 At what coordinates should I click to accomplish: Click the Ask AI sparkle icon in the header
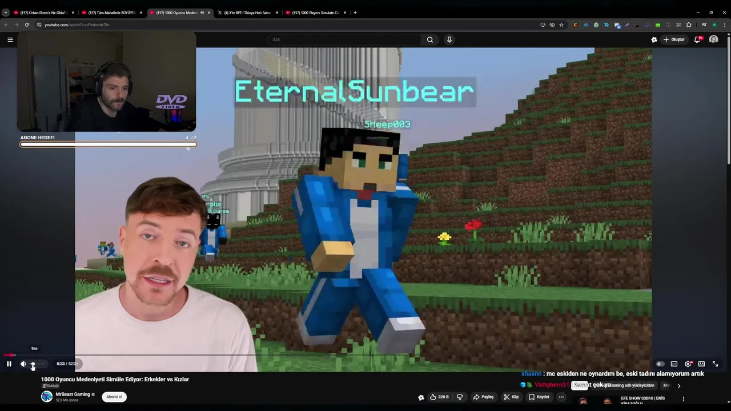pos(654,39)
